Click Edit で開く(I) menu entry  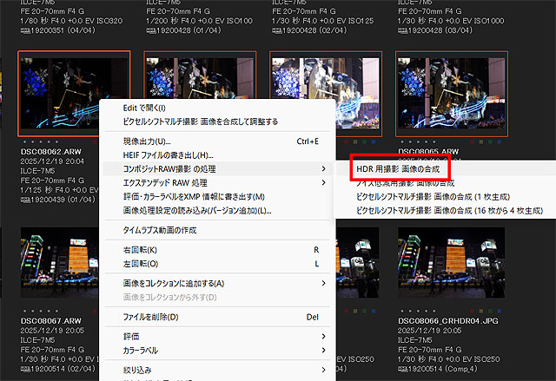pos(144,108)
